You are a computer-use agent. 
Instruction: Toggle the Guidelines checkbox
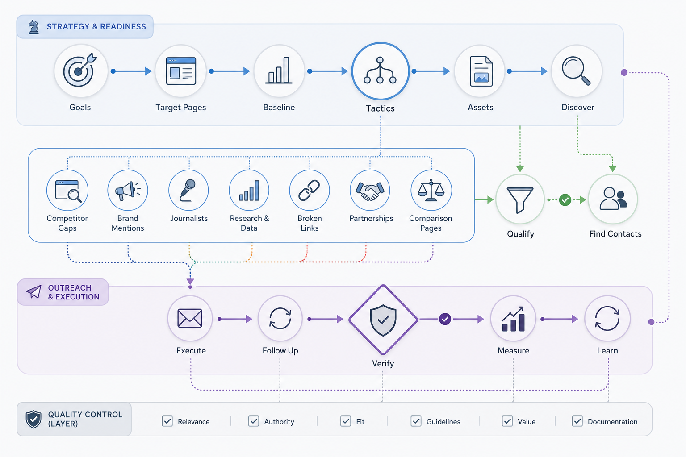pyautogui.click(x=416, y=421)
